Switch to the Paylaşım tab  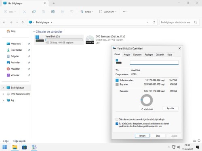149,55
